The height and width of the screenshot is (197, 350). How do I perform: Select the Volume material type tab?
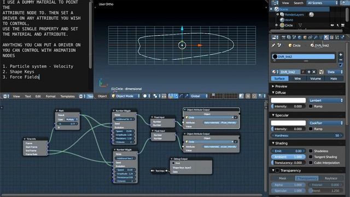[x=316, y=78]
